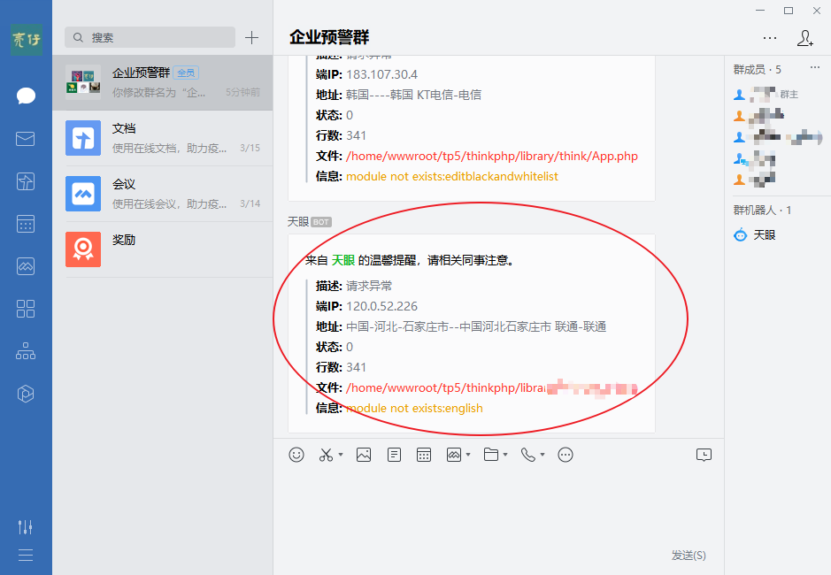Viewport: 831px width, 575px height.
Task: Click the Workbench grid icon in the sidebar
Action: [x=26, y=309]
